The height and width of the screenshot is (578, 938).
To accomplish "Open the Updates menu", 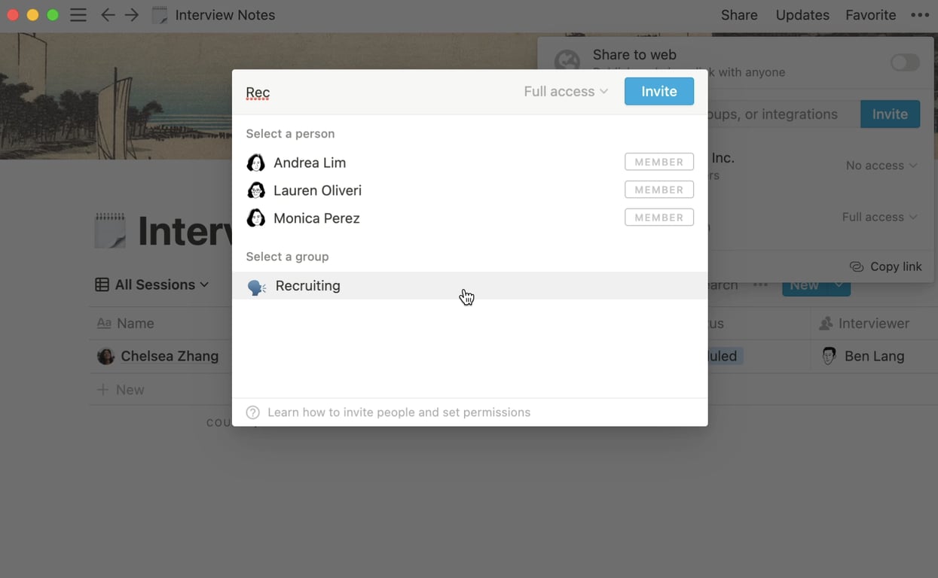I will tap(802, 15).
